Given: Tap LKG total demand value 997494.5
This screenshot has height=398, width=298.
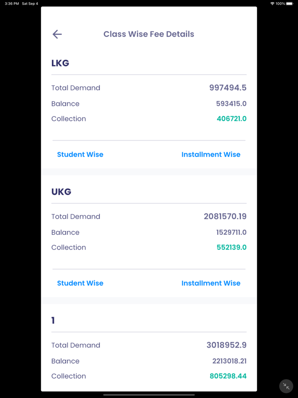Looking at the screenshot, I should click(228, 88).
